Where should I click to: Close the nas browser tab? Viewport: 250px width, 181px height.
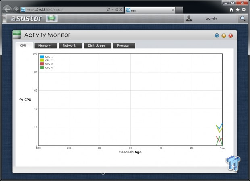[173, 10]
